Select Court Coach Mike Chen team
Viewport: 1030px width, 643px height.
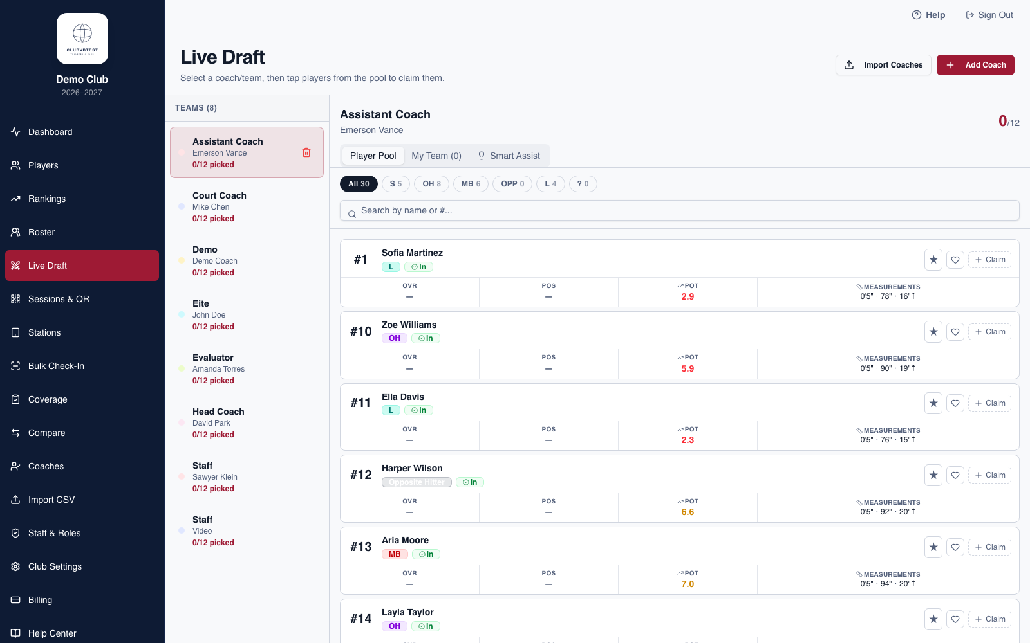click(247, 206)
